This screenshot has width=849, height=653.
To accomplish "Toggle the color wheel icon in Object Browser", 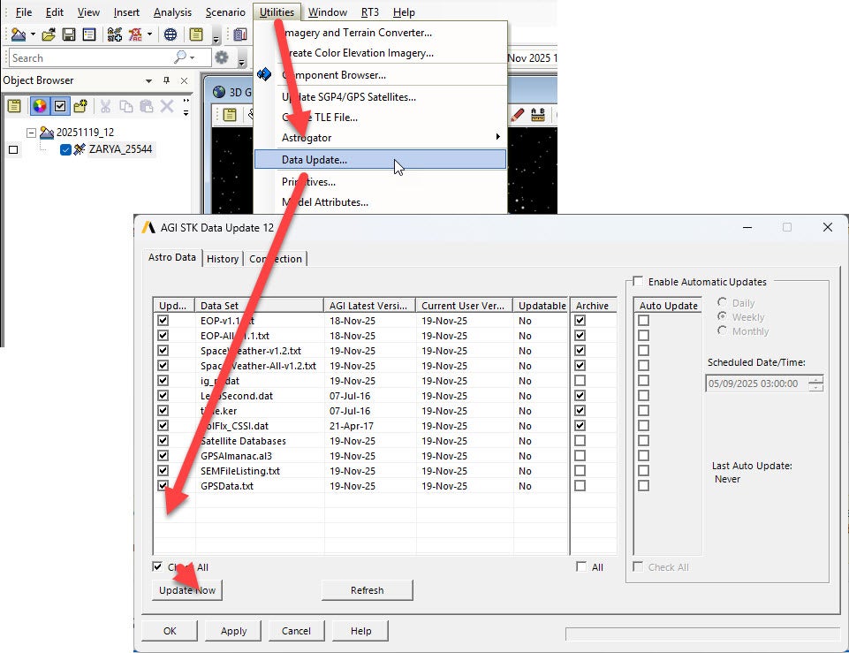I will (x=39, y=106).
